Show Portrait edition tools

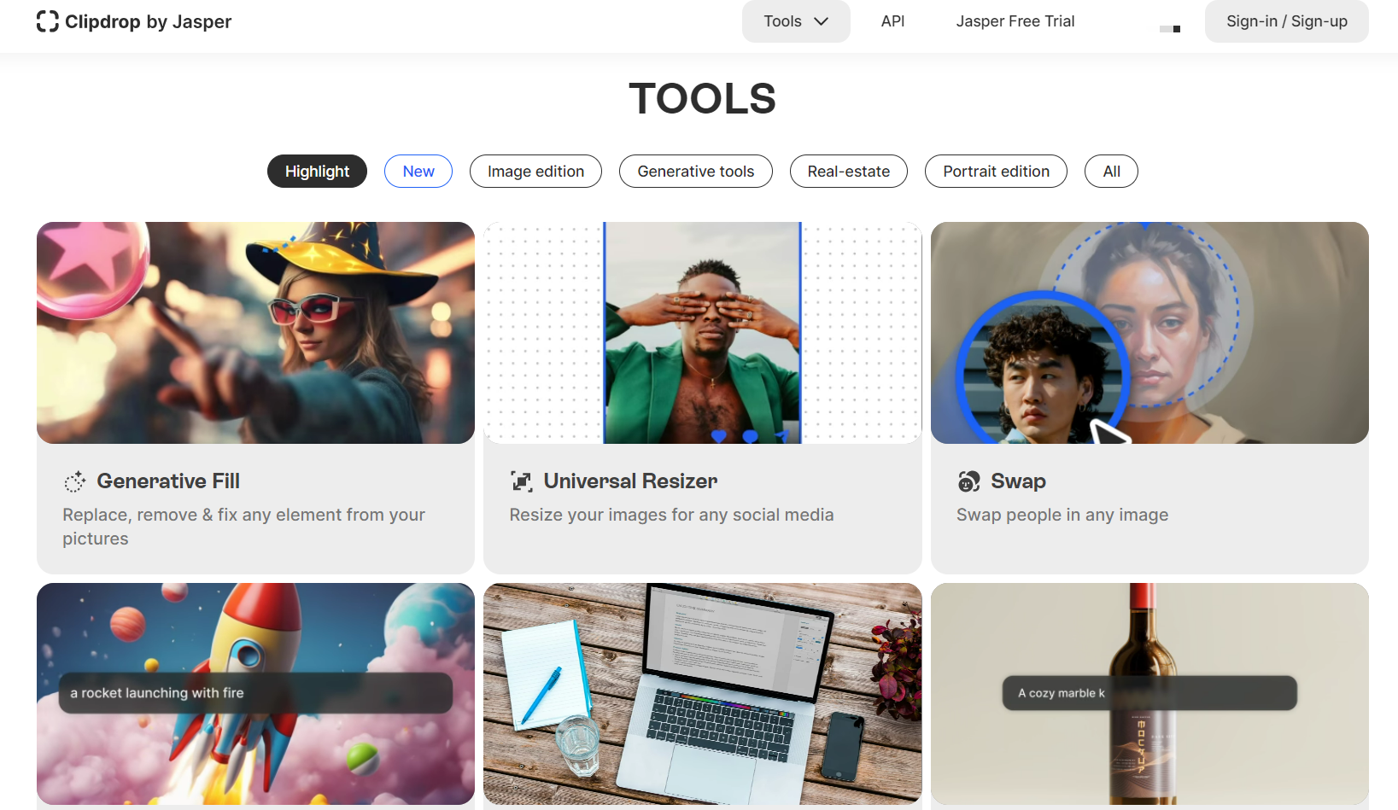click(x=996, y=171)
